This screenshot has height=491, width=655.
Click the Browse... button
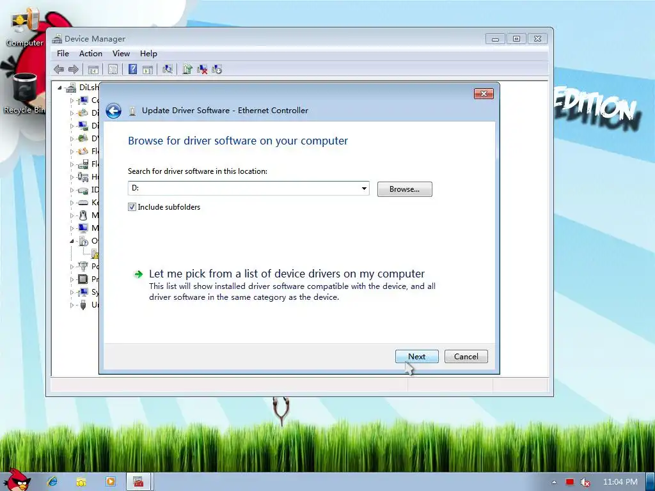(x=405, y=189)
